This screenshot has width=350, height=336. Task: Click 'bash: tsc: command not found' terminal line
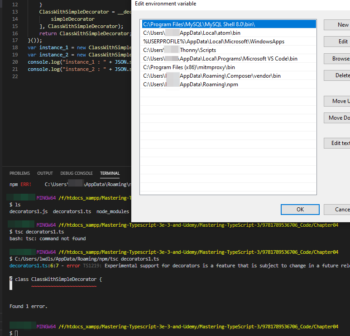click(x=48, y=238)
